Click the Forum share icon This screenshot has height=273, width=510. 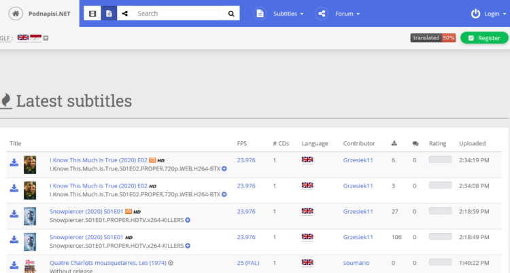coord(322,14)
